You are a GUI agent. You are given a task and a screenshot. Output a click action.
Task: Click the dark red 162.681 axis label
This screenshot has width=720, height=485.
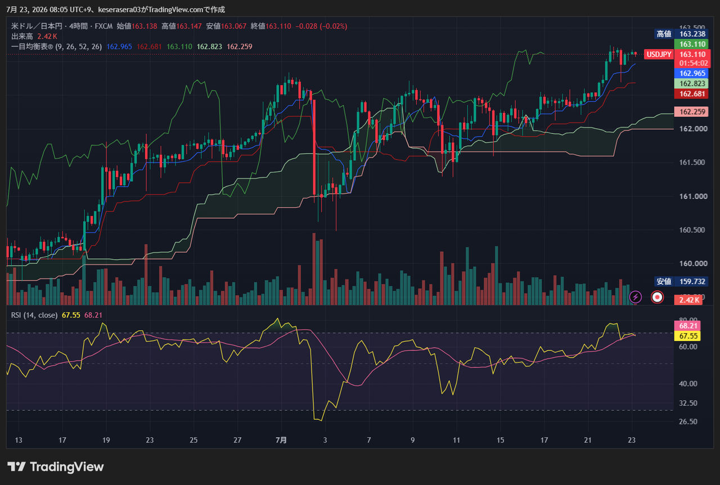(x=691, y=93)
